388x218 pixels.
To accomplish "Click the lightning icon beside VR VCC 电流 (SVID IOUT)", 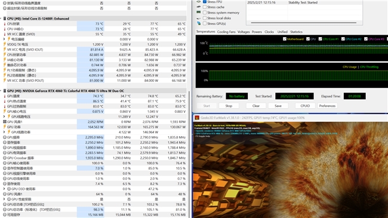I will (4, 50).
